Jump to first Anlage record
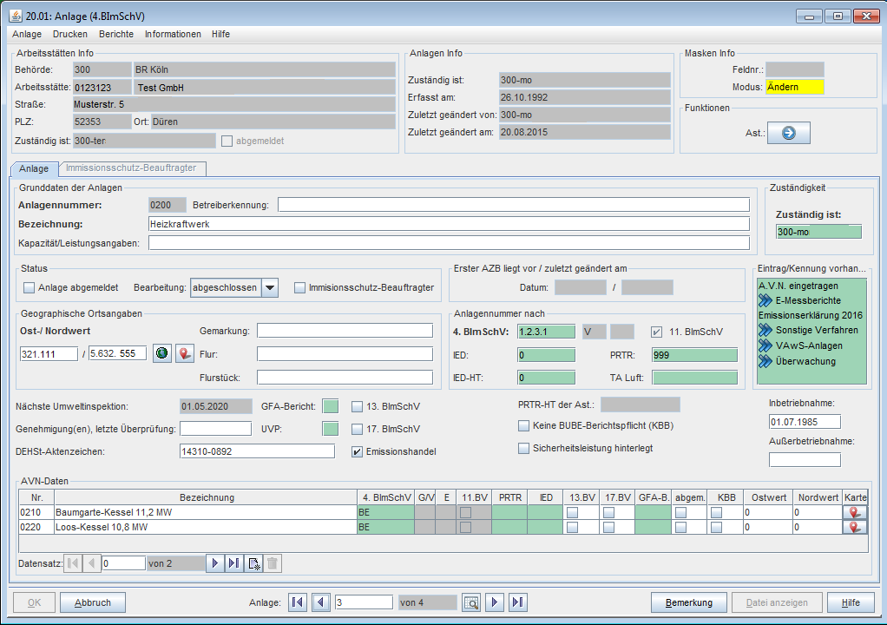Viewport: 887px width, 625px height. pyautogui.click(x=298, y=602)
